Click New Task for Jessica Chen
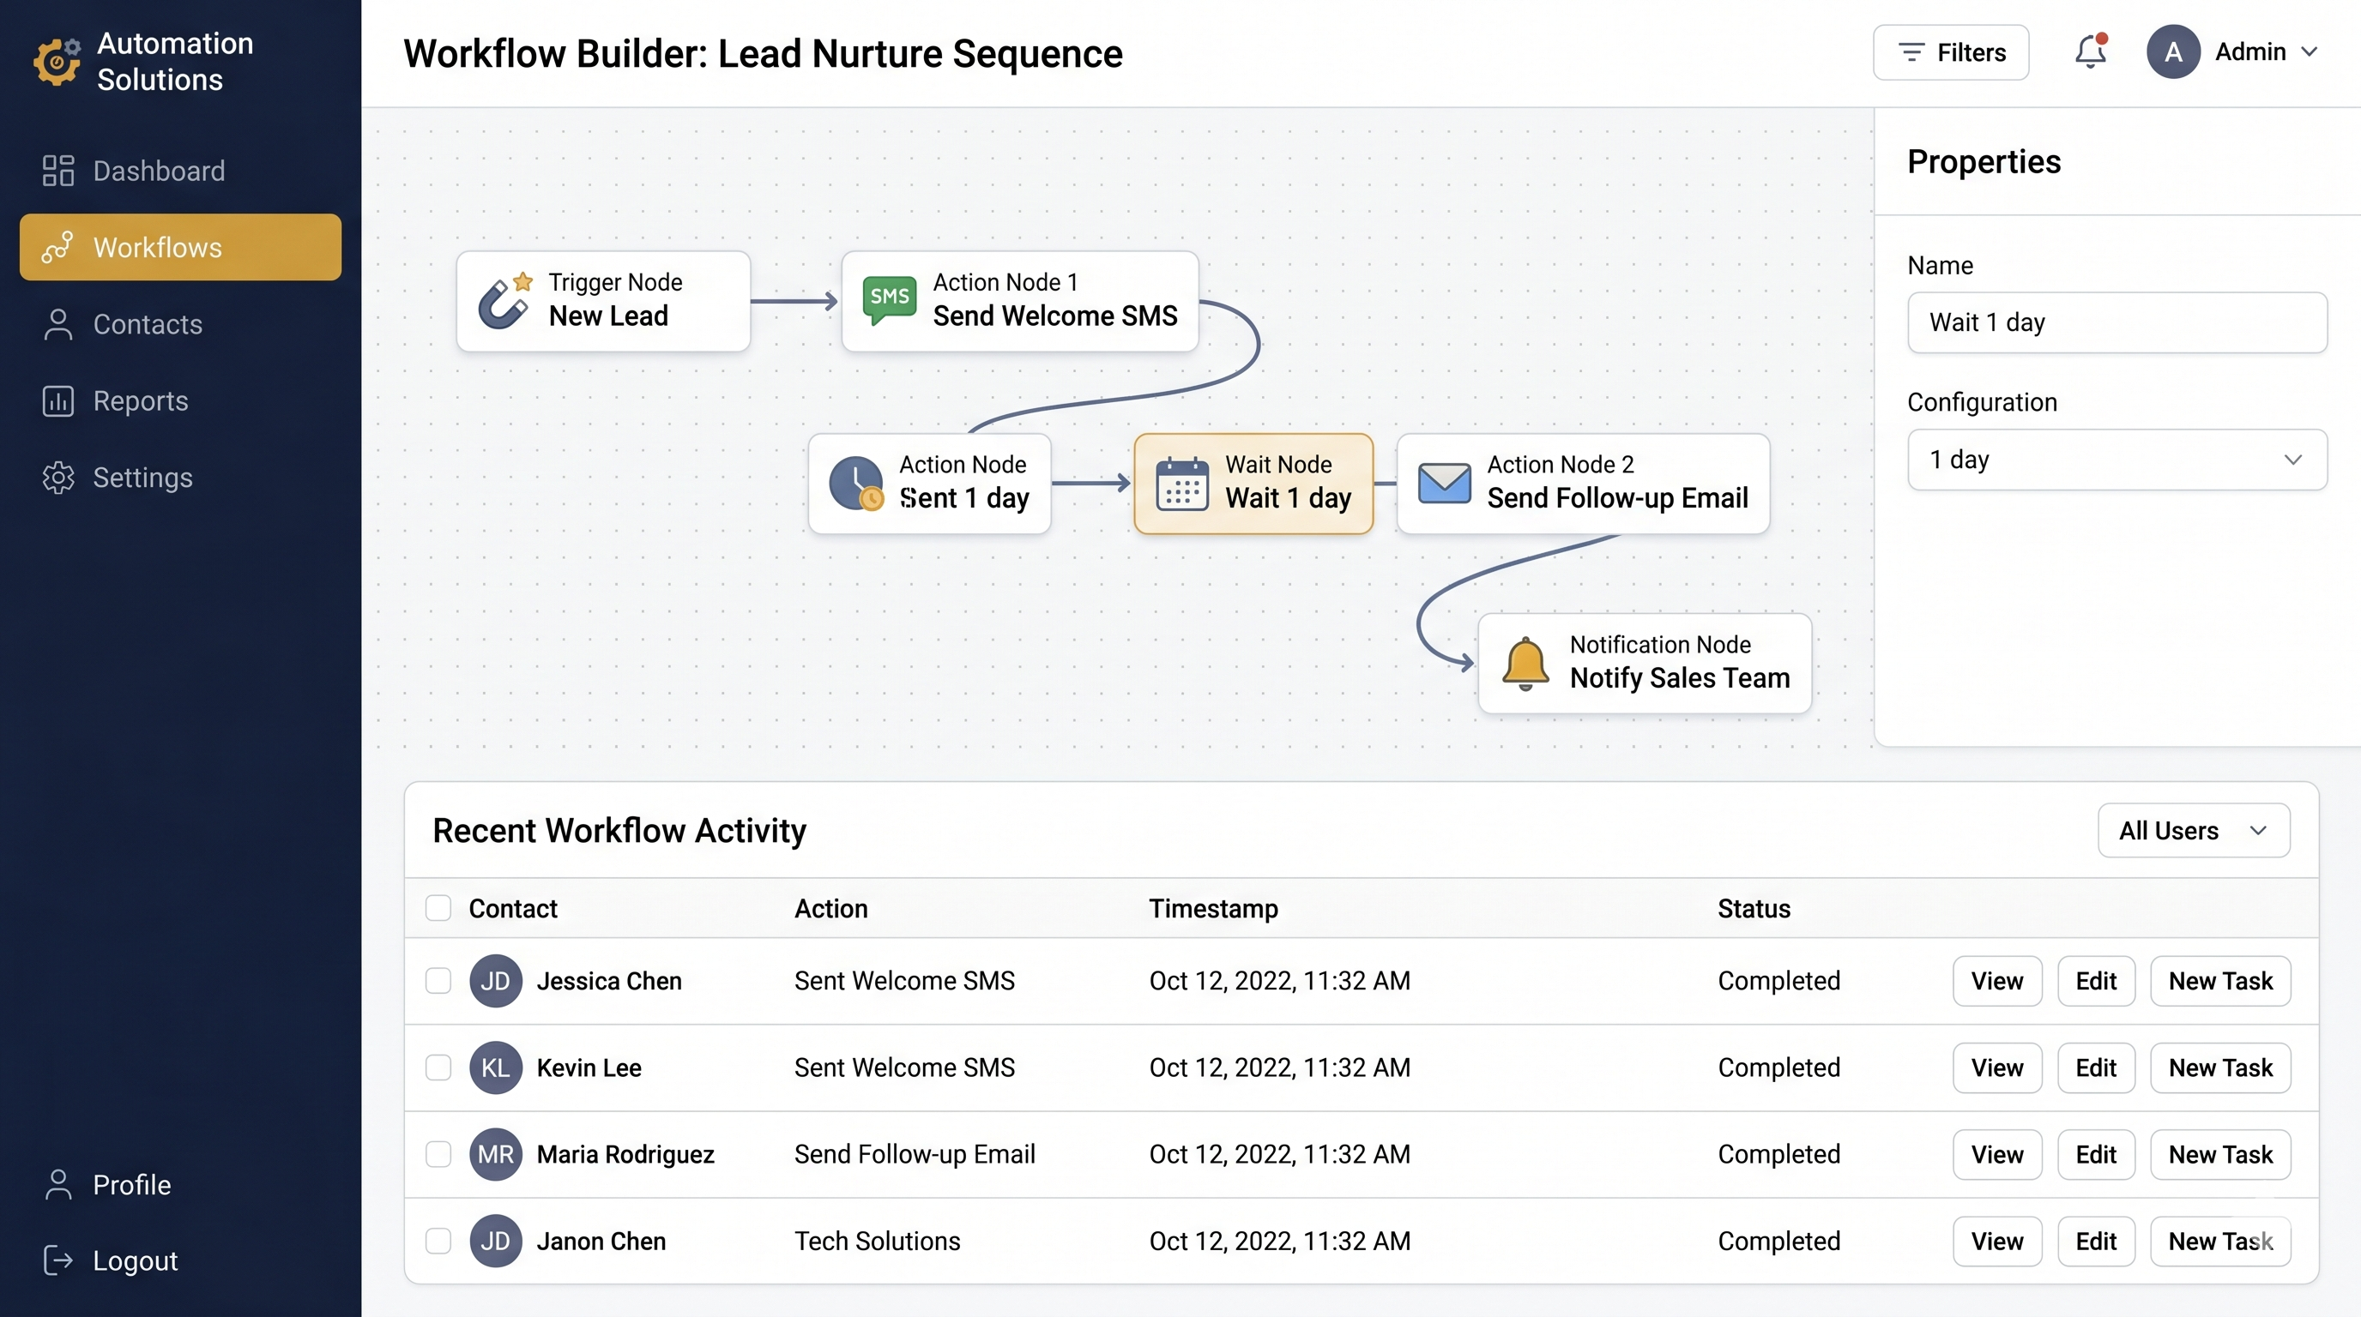Screen dimensions: 2361x1317 [2221, 981]
